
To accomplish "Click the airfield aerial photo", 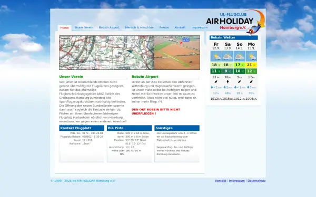I will coord(177,53).
